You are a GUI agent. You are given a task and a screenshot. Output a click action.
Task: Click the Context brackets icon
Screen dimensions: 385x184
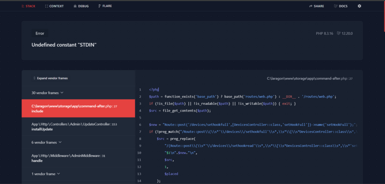47,6
